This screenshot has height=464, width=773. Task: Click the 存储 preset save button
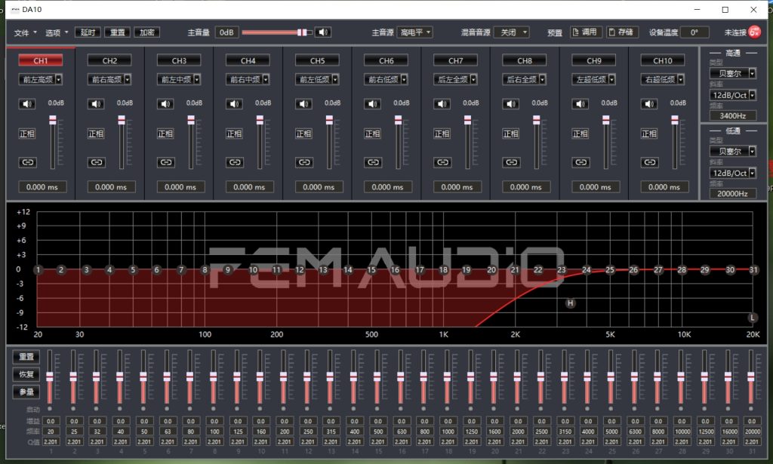point(622,32)
